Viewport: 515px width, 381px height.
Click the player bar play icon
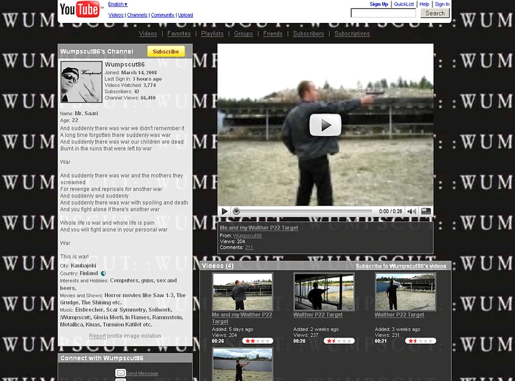pyautogui.click(x=225, y=212)
